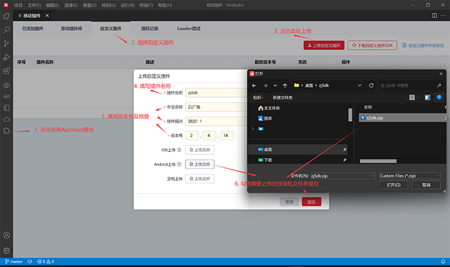Click iOS上传 上传文件 button
The image size is (450, 267).
point(200,150)
